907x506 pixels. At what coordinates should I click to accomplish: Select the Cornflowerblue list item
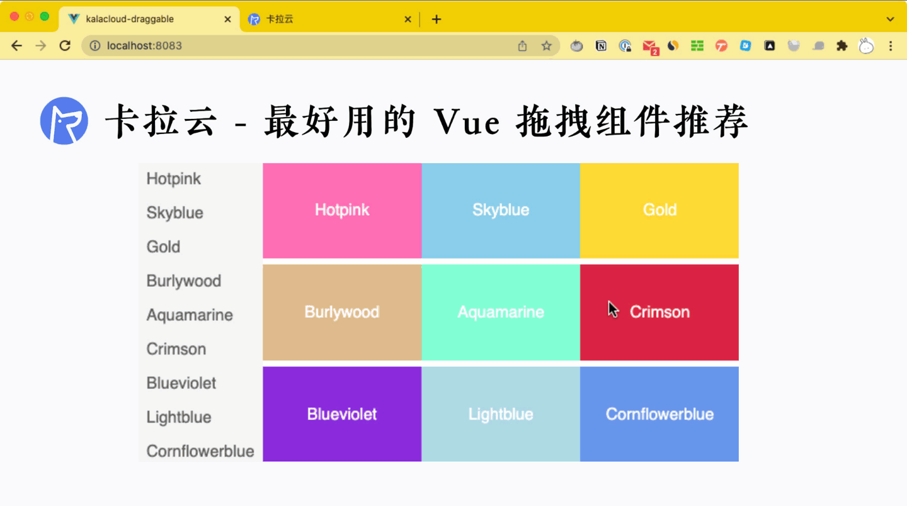click(x=200, y=451)
